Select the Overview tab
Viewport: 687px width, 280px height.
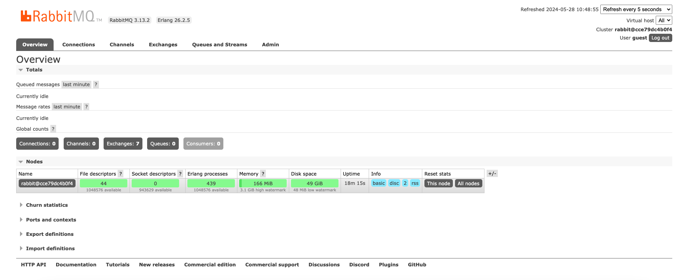point(35,45)
